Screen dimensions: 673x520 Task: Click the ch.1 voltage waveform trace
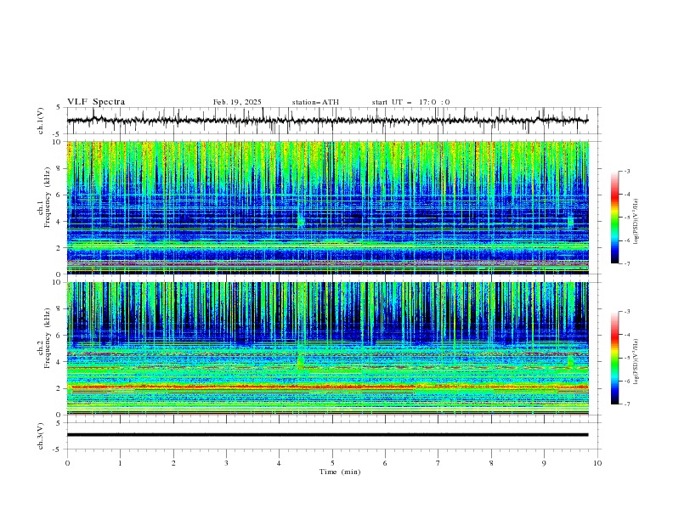[327, 120]
